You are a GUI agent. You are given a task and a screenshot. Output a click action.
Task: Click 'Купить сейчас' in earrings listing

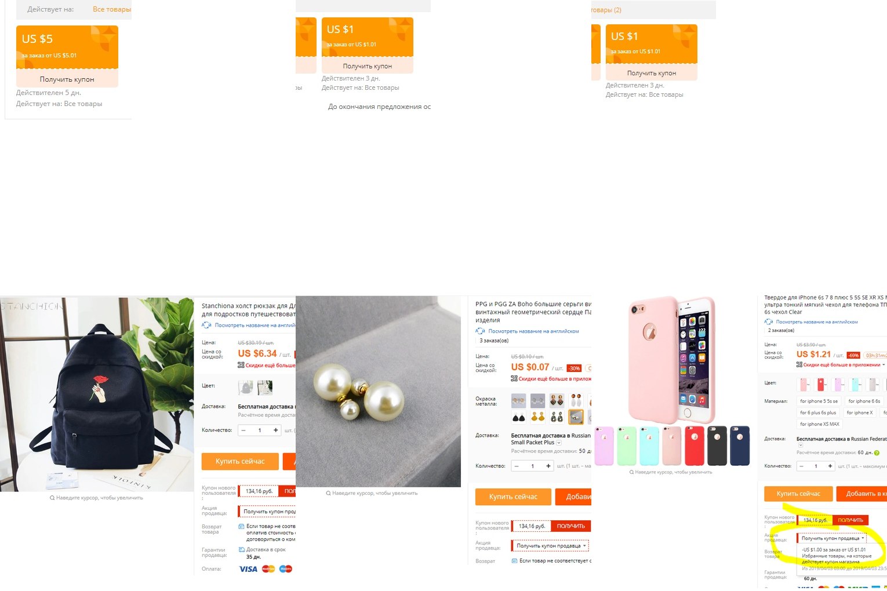pyautogui.click(x=513, y=497)
